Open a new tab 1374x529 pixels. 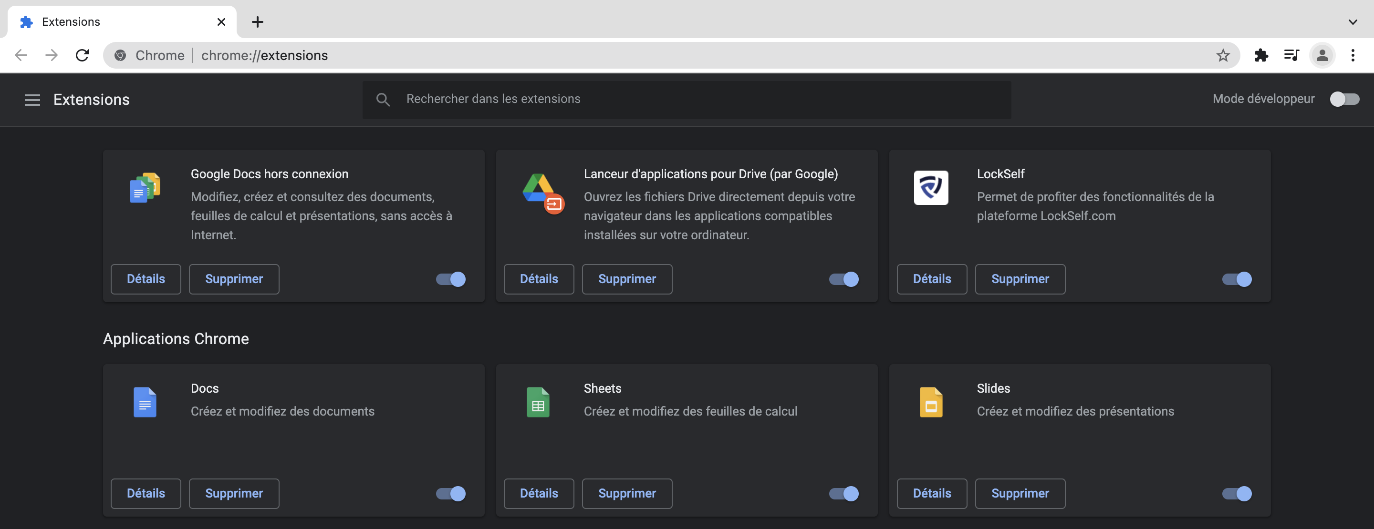[257, 22]
